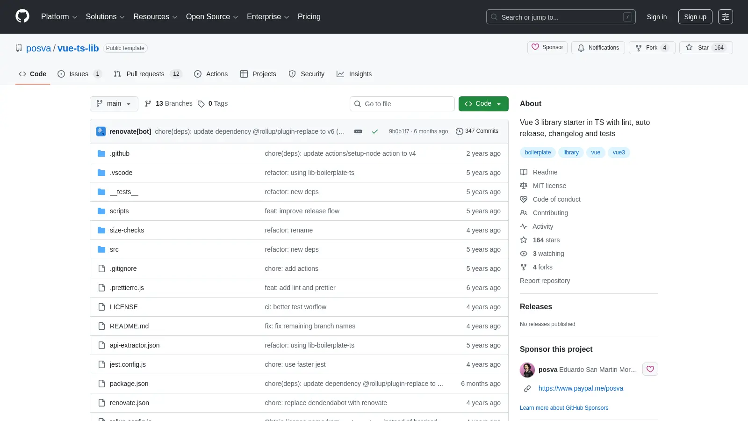The width and height of the screenshot is (748, 421).
Task: Click the branch icon next to 13 Branches
Action: tap(148, 104)
